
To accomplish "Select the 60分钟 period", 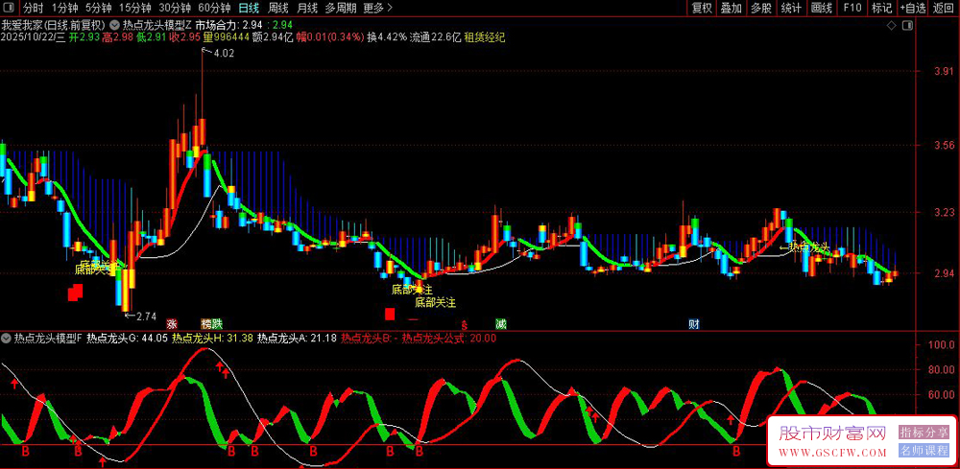I will coord(214,8).
